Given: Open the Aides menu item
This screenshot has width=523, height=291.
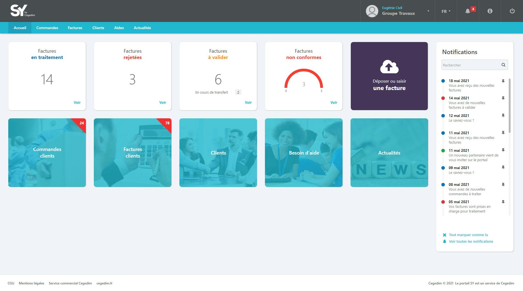Looking at the screenshot, I should pos(119,28).
